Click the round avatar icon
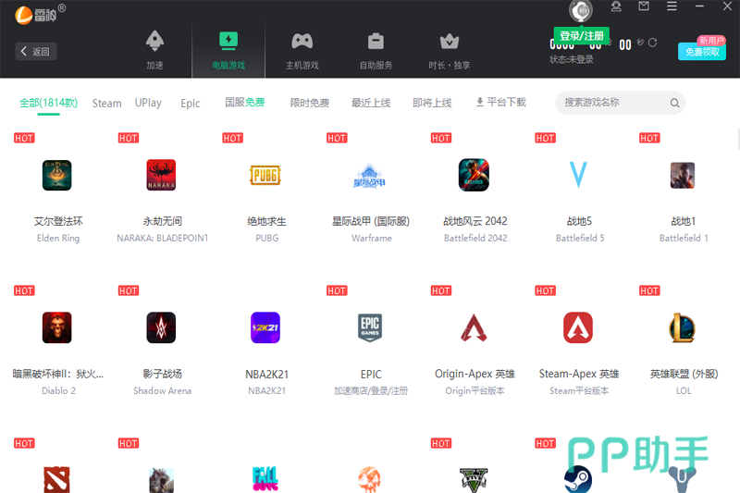The image size is (740, 493). click(x=581, y=10)
